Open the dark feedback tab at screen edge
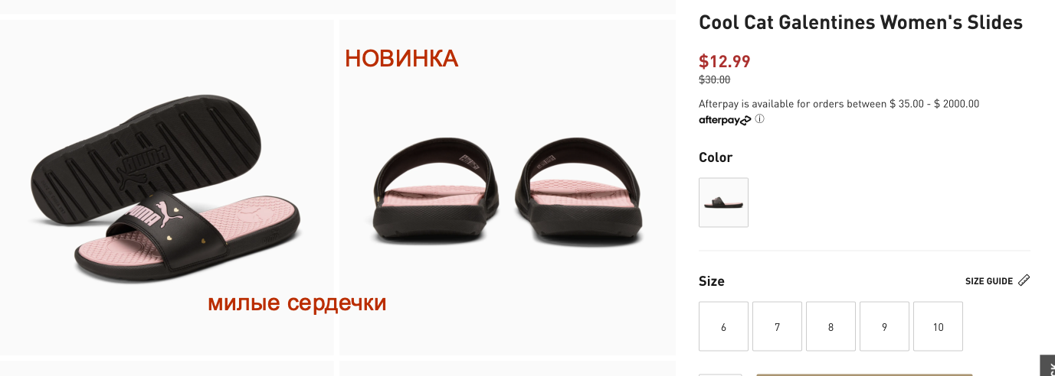Image resolution: width=1055 pixels, height=376 pixels. [x=1047, y=365]
